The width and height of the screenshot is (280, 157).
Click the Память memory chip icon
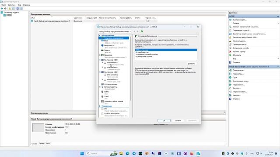(102, 51)
